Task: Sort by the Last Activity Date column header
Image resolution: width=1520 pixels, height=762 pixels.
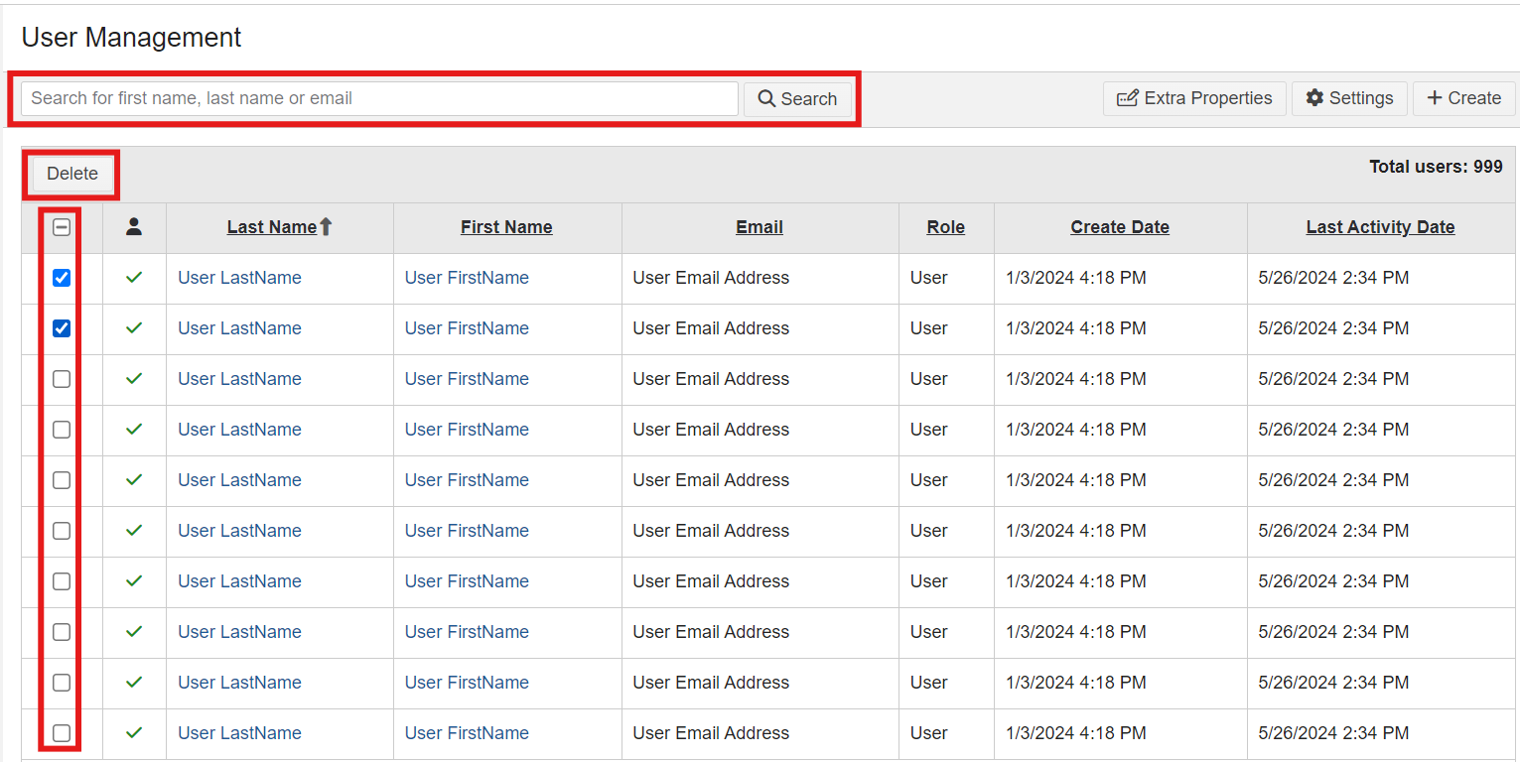Action: coord(1380,226)
